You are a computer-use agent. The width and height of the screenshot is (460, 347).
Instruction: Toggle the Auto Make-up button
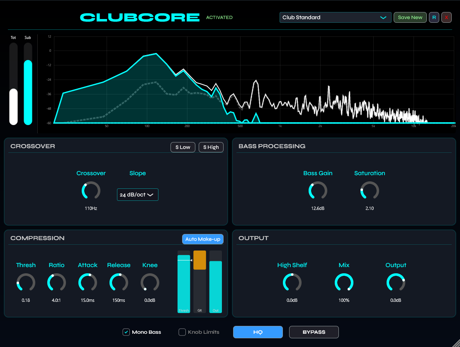click(x=203, y=239)
